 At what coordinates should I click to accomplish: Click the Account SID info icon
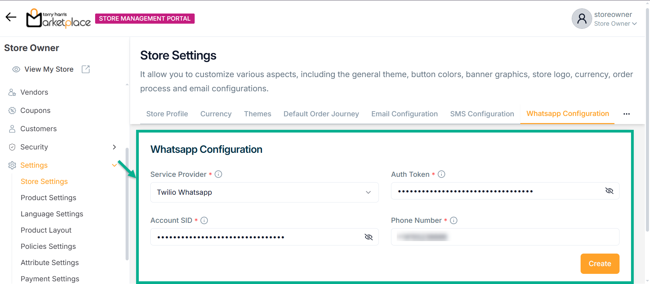[x=204, y=220]
